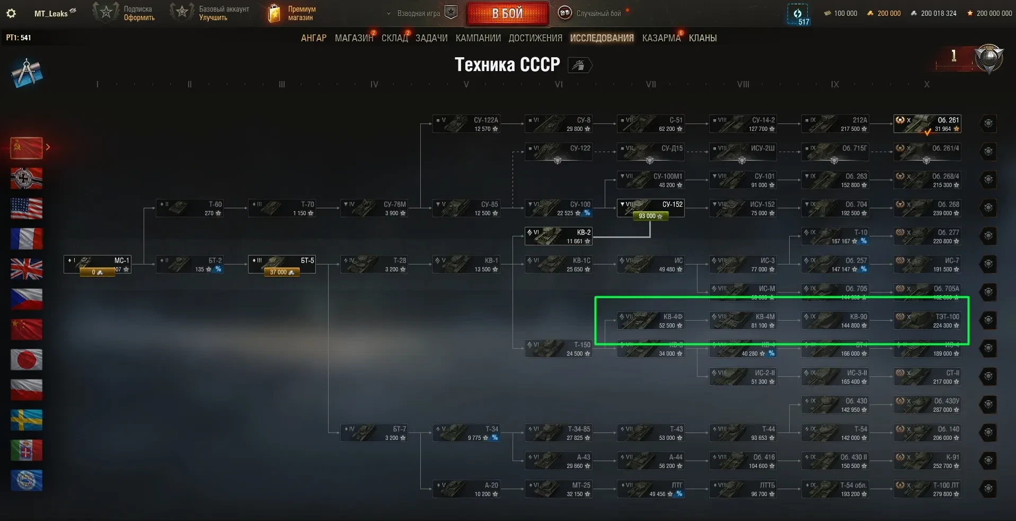Click the Оформить subscription link

click(x=139, y=17)
